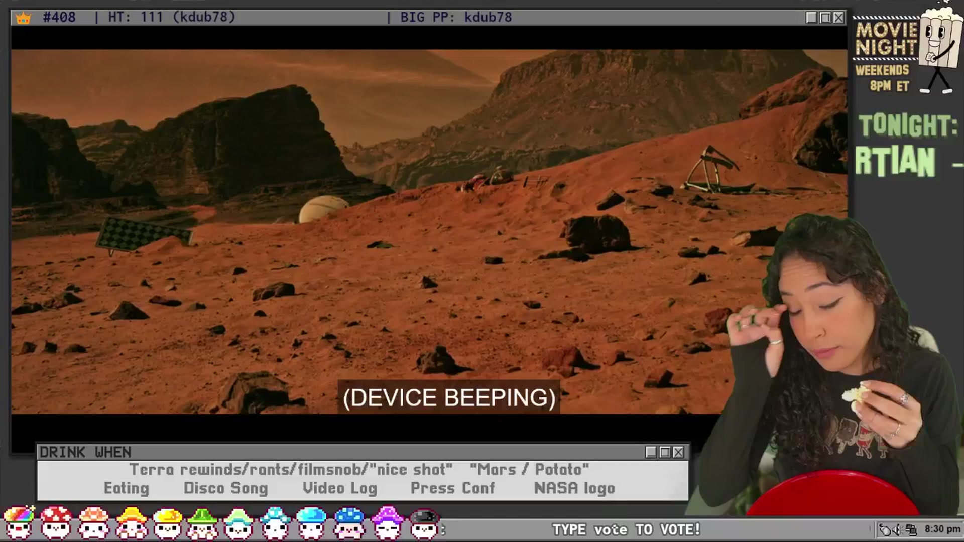Click the 'Disco Song' drink rule
The height and width of the screenshot is (542, 964).
226,488
